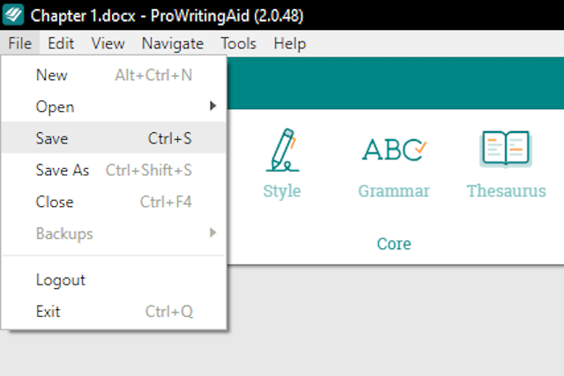Click the Core group label

click(394, 244)
